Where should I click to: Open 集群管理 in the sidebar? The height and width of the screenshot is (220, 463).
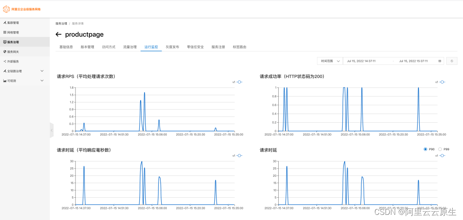tap(25, 23)
